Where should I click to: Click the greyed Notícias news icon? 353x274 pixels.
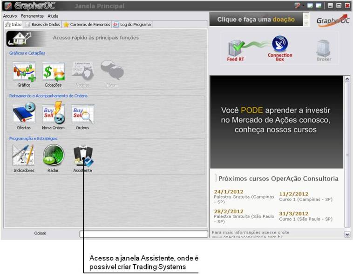point(82,72)
